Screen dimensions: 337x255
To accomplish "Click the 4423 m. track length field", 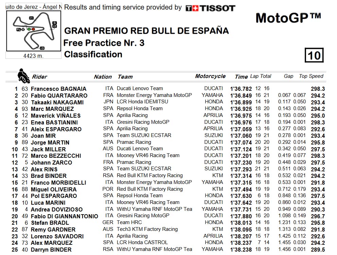I will [33, 56].
